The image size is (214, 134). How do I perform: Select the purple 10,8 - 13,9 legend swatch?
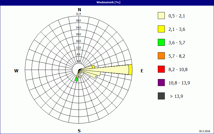161,83
